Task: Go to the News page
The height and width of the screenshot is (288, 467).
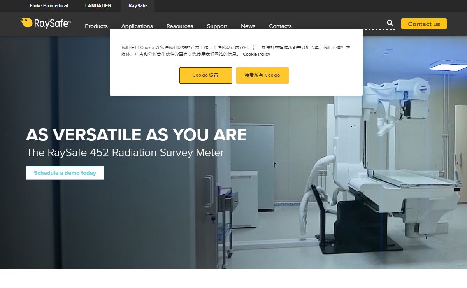Action: tap(248, 26)
